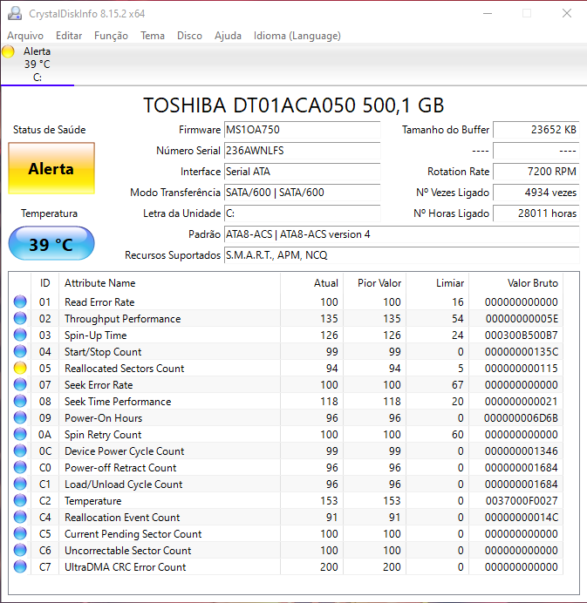The width and height of the screenshot is (587, 603).
Task: Click raw value 00000000014C
Action: tap(522, 518)
